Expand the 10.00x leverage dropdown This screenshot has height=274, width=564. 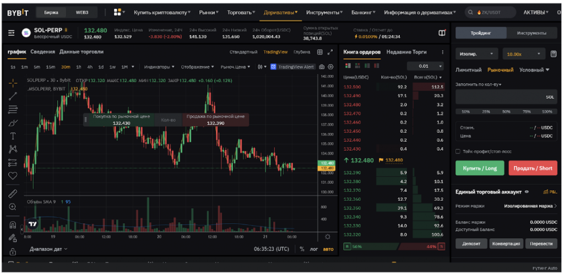[x=523, y=54]
